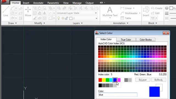Select the Circle tool in Draw panel
This screenshot has height=99, width=176.
pos(12,13)
